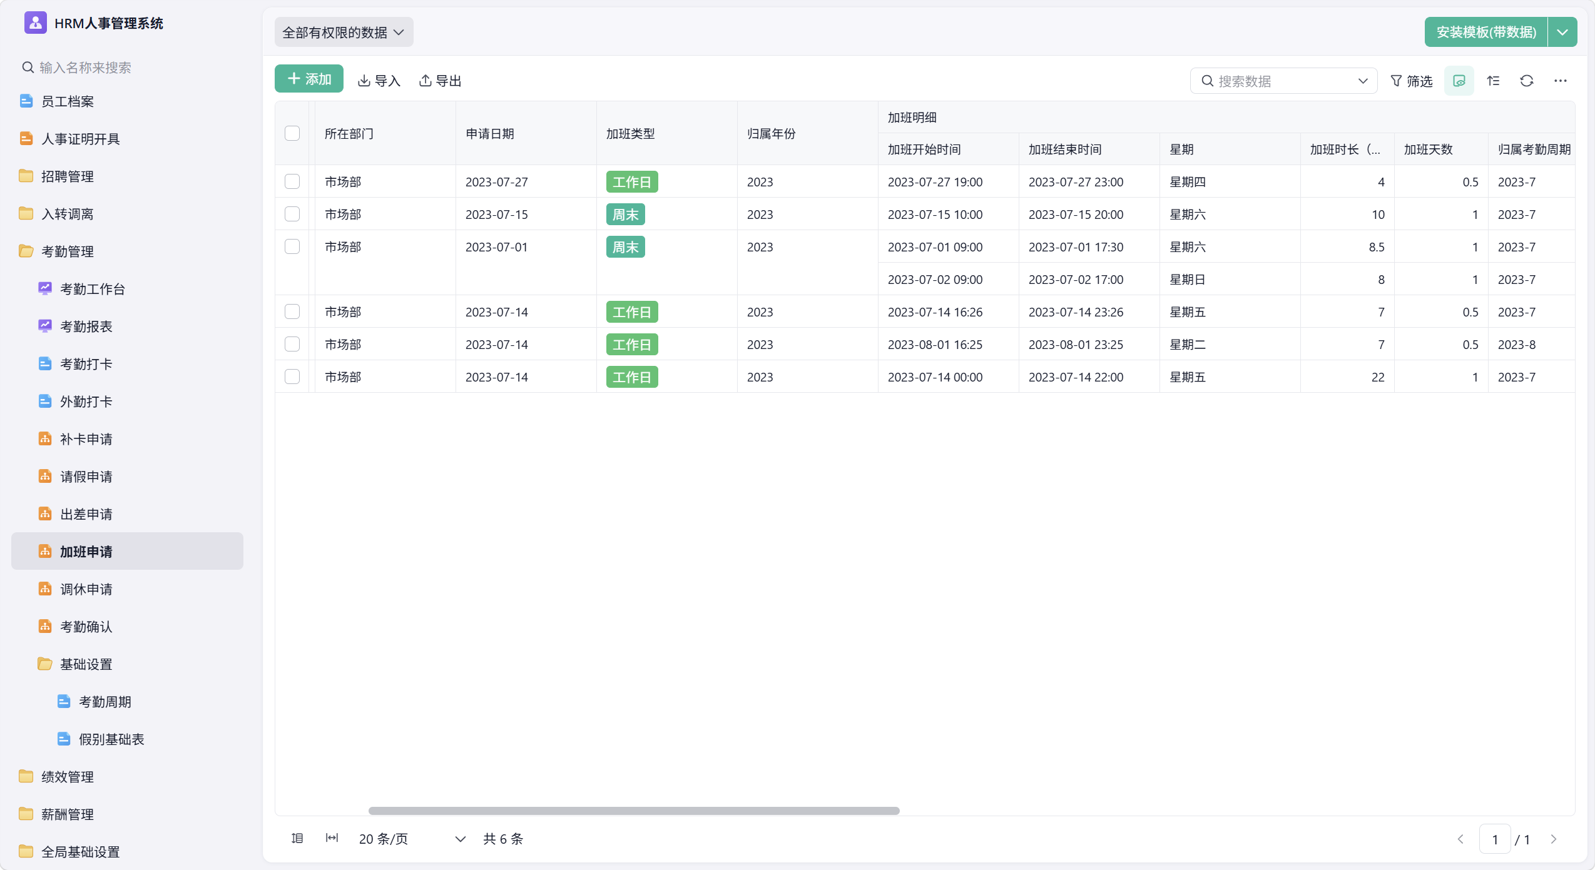Image resolution: width=1595 pixels, height=870 pixels.
Task: Go to the next page arrow
Action: coord(1553,839)
